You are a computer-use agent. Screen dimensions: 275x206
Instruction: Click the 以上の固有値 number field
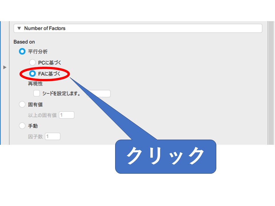(x=66, y=115)
